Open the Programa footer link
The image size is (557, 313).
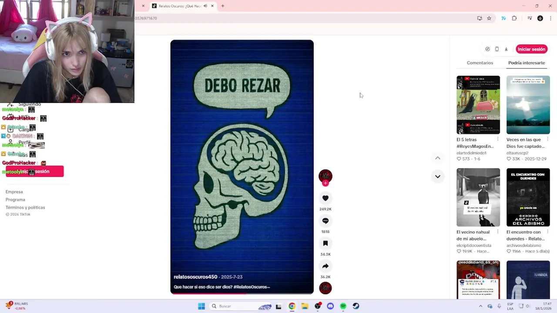15,200
